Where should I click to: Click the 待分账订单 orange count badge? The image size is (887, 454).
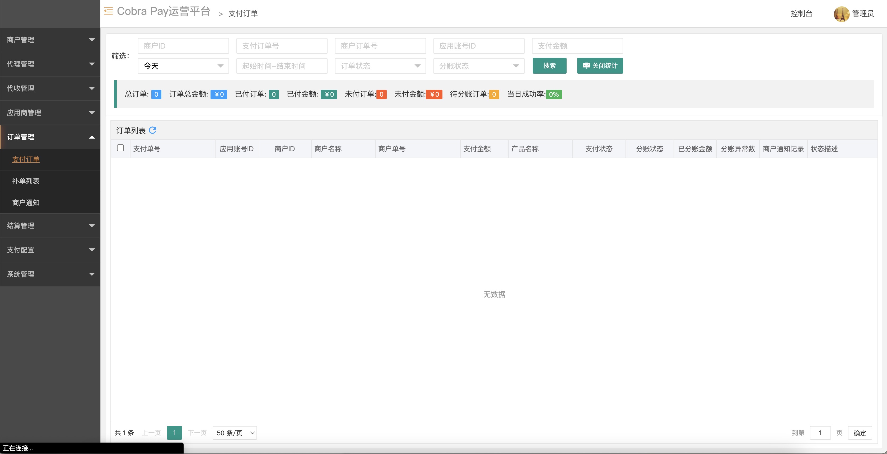point(494,94)
